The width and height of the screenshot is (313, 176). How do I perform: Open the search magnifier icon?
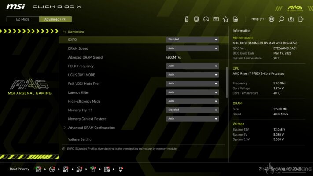click(x=281, y=19)
